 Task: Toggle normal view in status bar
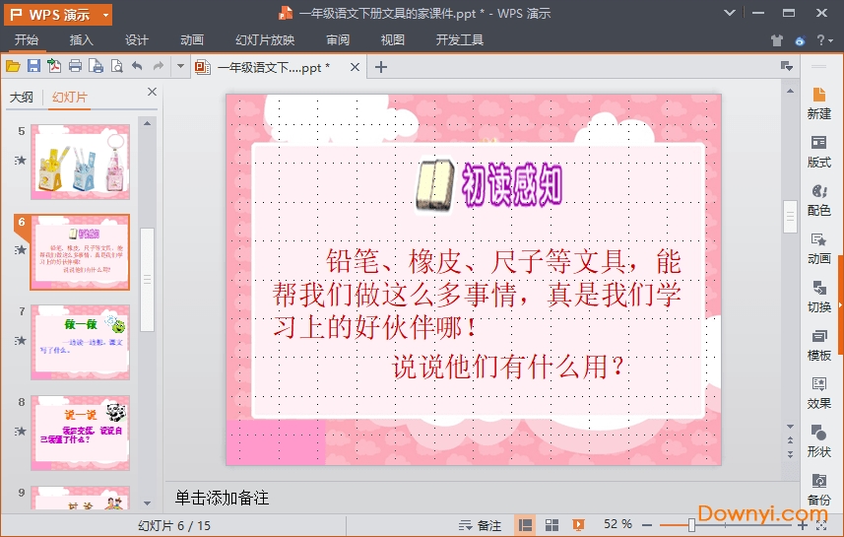[526, 525]
